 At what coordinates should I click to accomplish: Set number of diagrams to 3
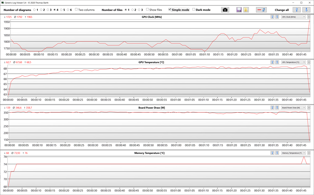pos(48,10)
